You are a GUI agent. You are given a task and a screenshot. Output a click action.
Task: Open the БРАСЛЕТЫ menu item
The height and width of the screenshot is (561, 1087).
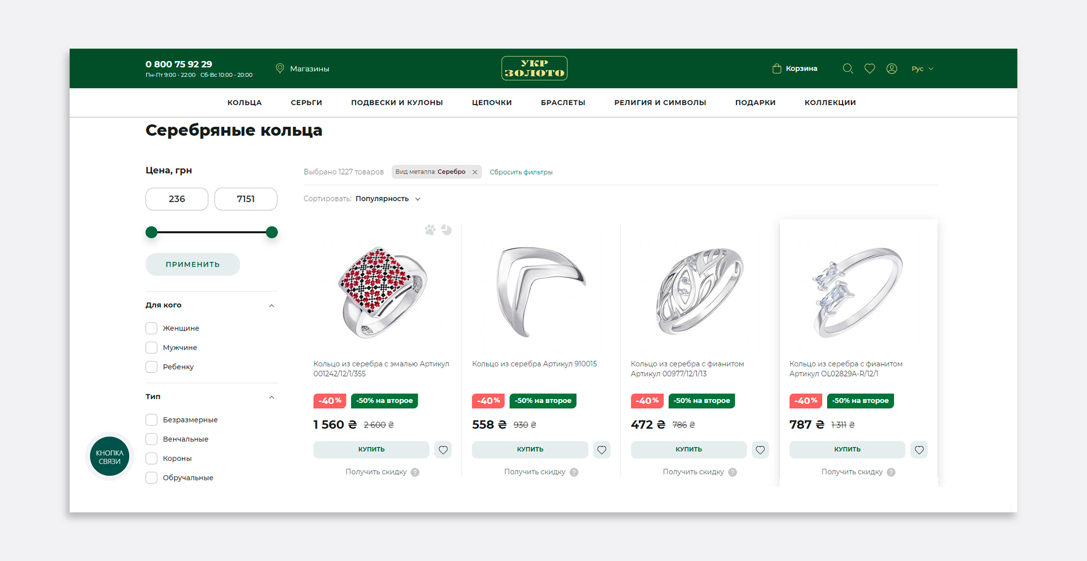click(563, 102)
